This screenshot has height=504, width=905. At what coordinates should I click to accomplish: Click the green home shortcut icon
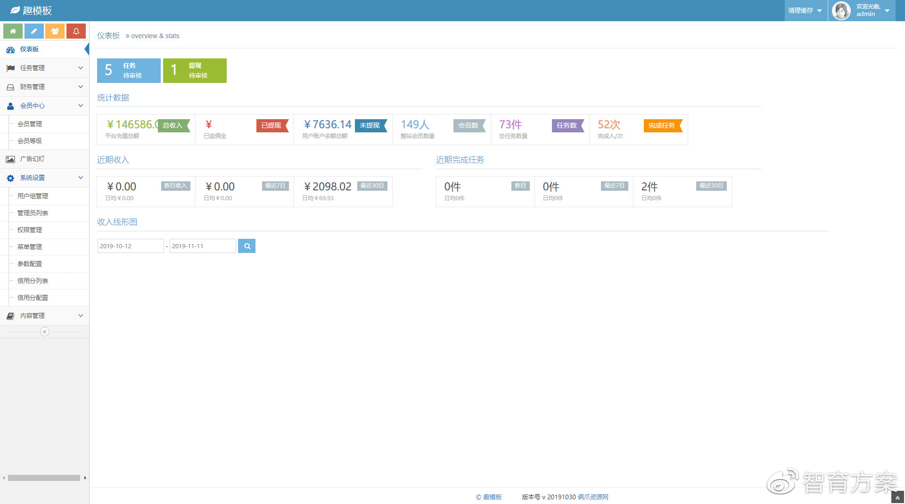13,31
